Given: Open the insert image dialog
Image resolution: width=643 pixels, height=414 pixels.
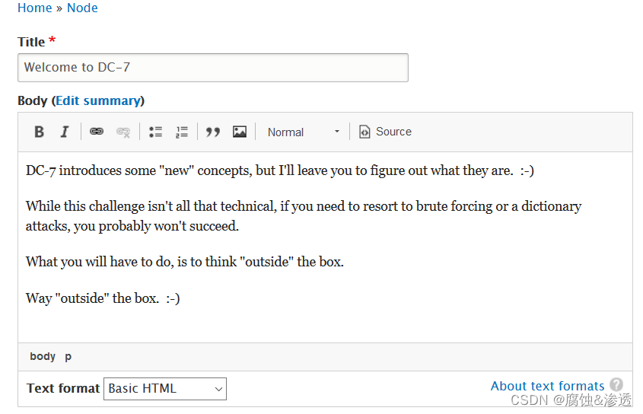Looking at the screenshot, I should 240,132.
